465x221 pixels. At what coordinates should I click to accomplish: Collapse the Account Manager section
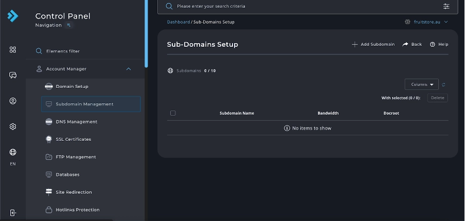pos(129,69)
